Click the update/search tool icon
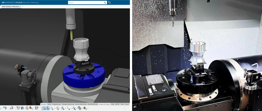 pos(12,108)
